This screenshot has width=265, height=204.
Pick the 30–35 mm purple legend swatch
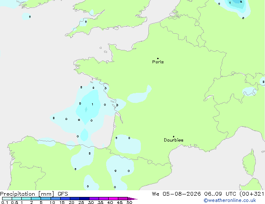(94, 199)
